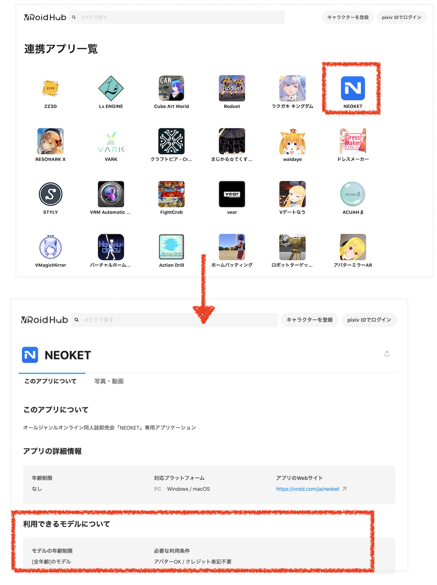Screen dimensions: 437x585
Task: Select the Vデートなう app icon
Action: [293, 194]
